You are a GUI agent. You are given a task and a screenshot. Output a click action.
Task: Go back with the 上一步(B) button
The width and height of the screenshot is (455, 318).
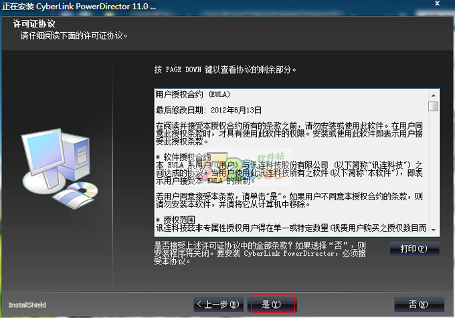[219, 304]
